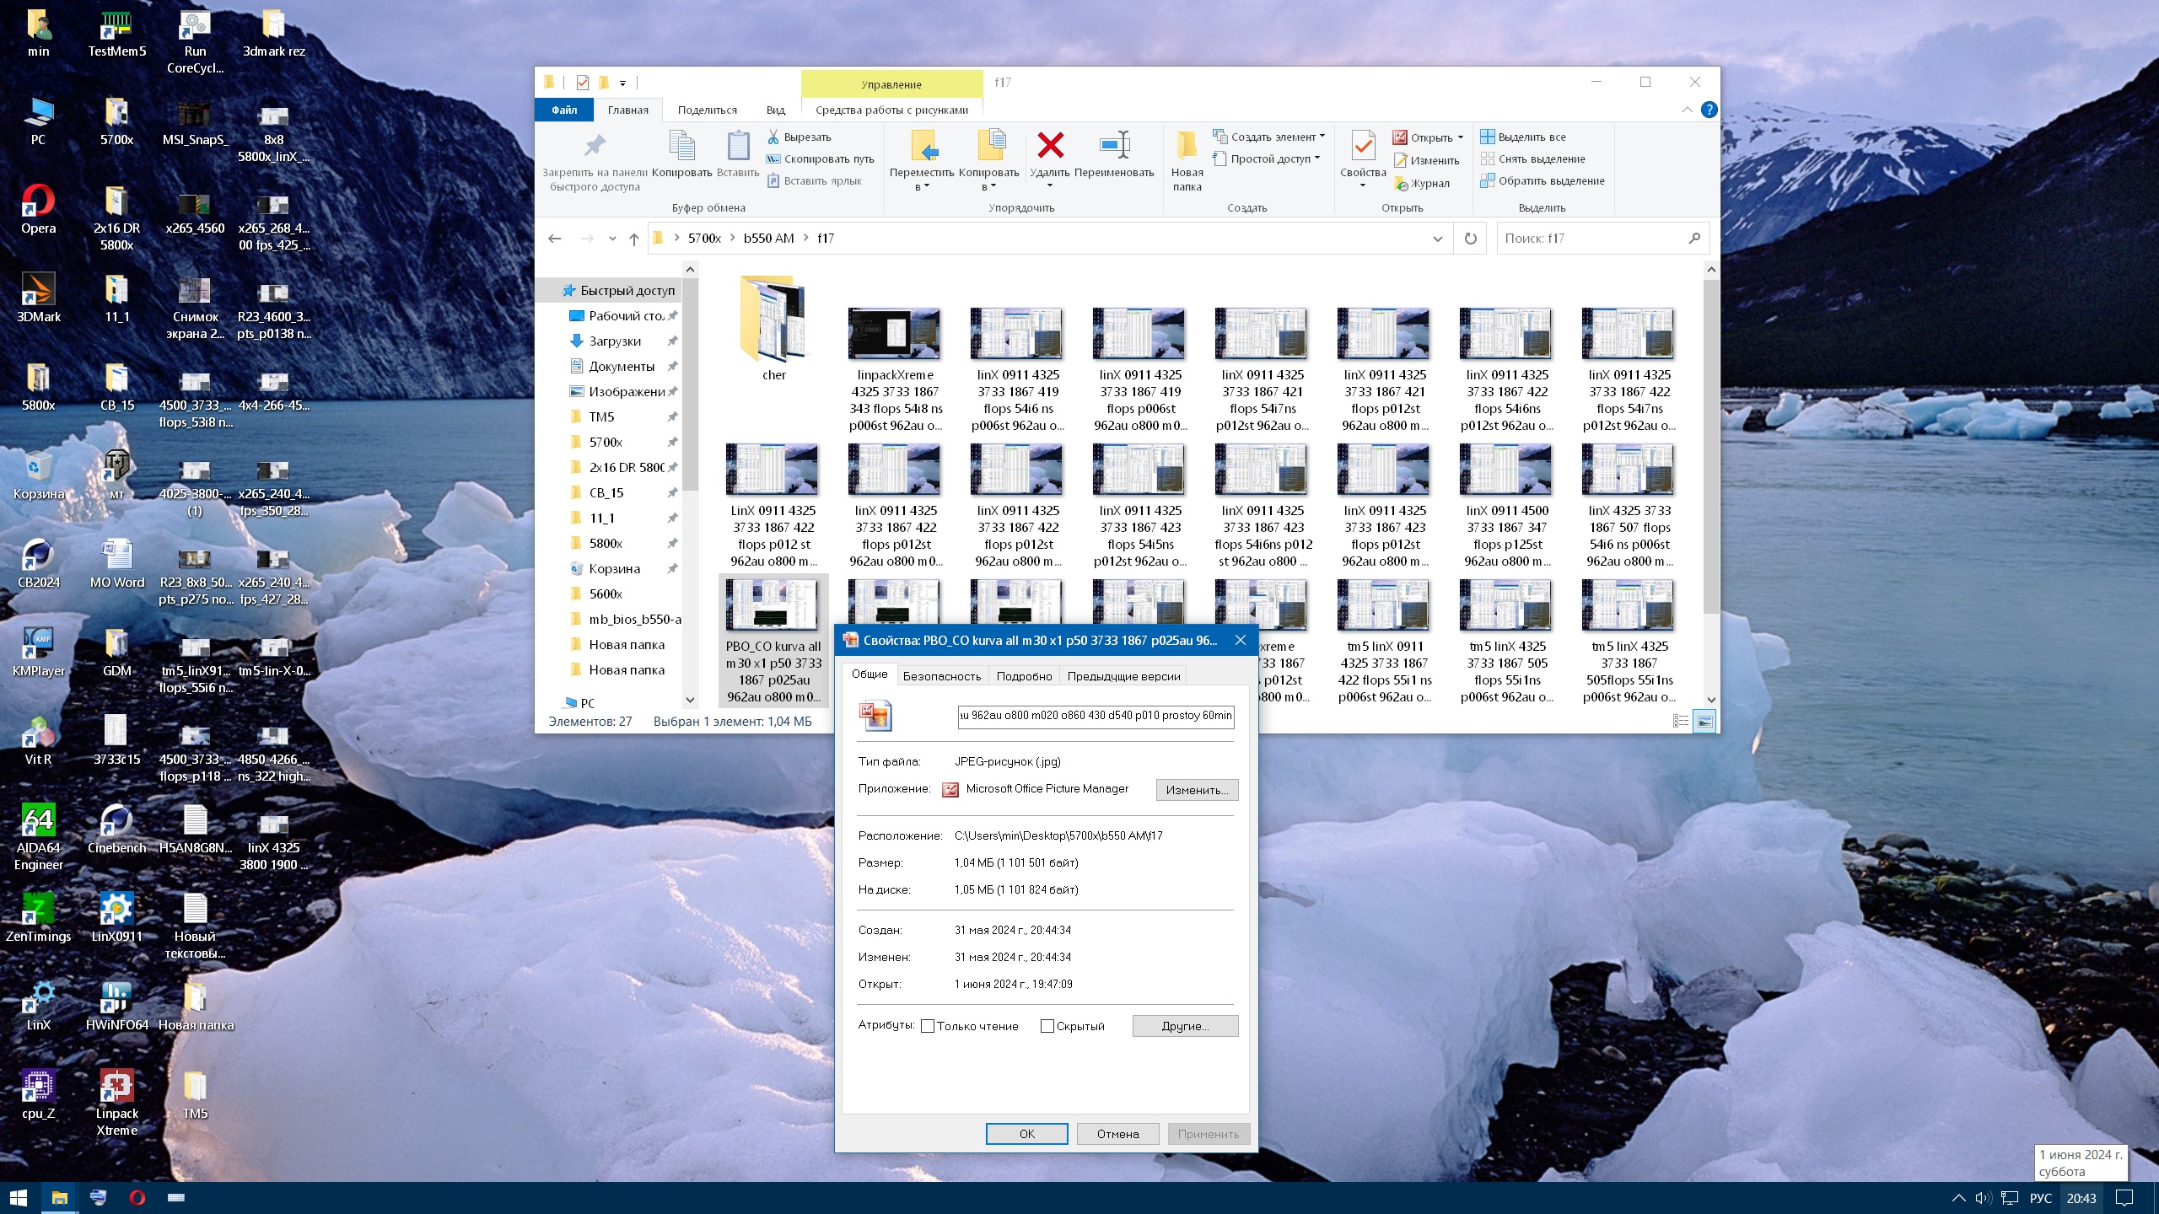The width and height of the screenshot is (2159, 1214).
Task: Click the New folder icon
Action: (x=1186, y=147)
